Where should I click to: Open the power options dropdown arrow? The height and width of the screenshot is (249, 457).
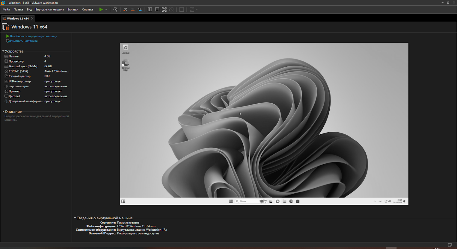coord(106,10)
